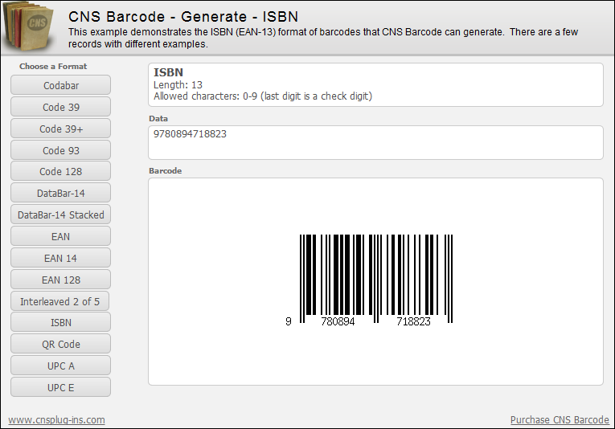The width and height of the screenshot is (615, 429).
Task: Click the Data input field
Action: pyautogui.click(x=375, y=143)
